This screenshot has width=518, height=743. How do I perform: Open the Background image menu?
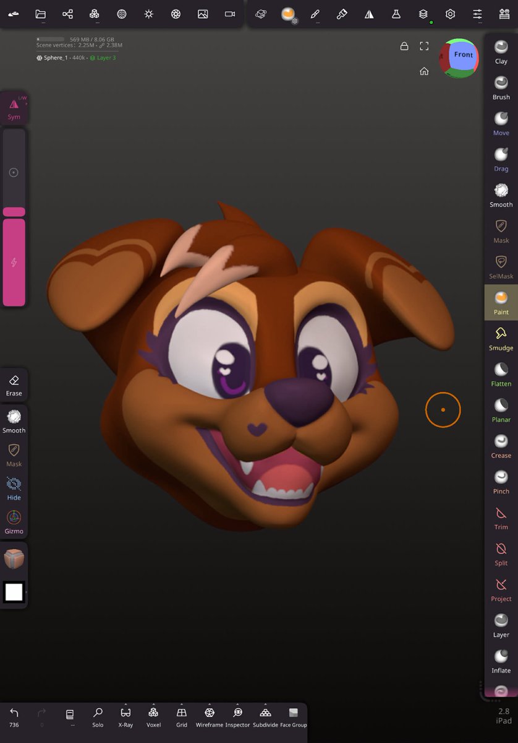click(x=203, y=14)
